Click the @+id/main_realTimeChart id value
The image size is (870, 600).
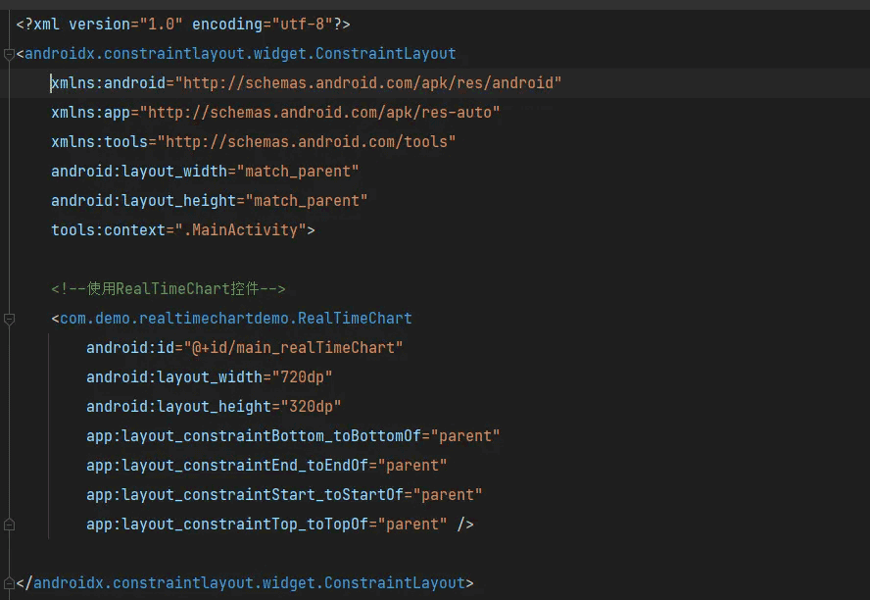(293, 348)
